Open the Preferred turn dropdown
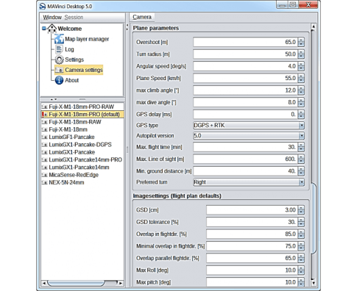357x291 pixels. coord(249,182)
